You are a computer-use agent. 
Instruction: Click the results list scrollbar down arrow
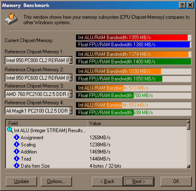tap(189, 166)
